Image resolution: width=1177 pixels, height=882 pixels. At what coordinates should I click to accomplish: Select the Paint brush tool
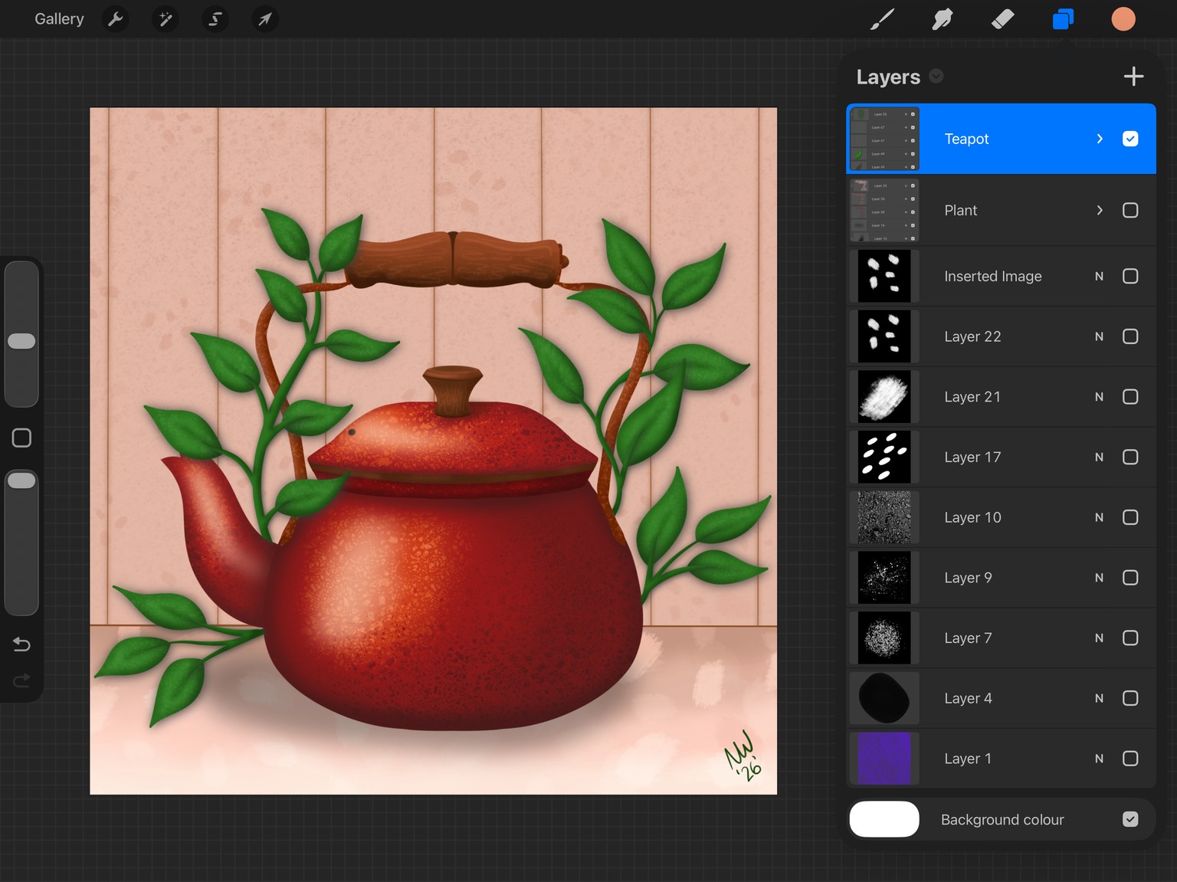[x=883, y=19]
